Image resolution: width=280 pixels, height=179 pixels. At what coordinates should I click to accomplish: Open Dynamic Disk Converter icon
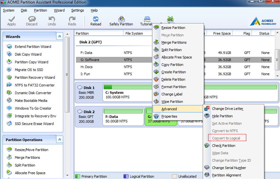point(9,93)
